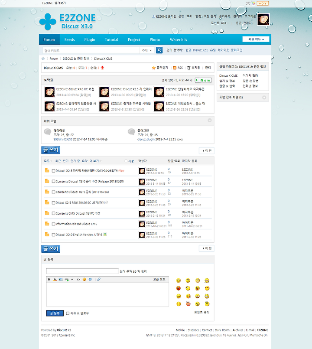312x349 pixels.
Task: Open the Dark Room footer link
Action: tap(222, 330)
